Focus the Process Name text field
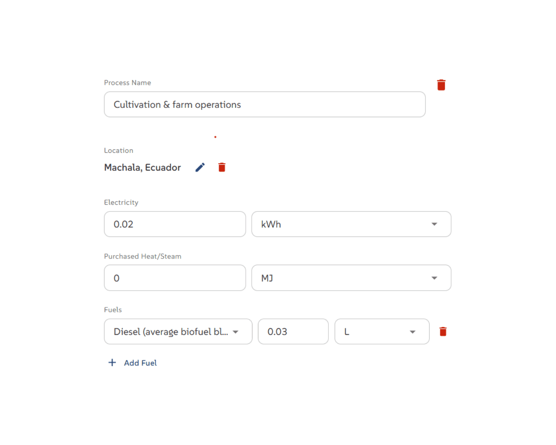This screenshot has height=445, width=556. coord(265,105)
